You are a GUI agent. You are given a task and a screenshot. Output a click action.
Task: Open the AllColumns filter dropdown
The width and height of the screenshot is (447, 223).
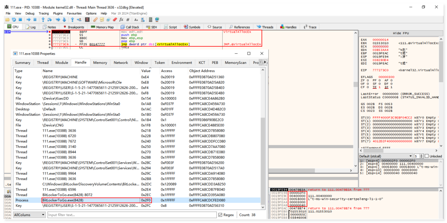(29, 215)
